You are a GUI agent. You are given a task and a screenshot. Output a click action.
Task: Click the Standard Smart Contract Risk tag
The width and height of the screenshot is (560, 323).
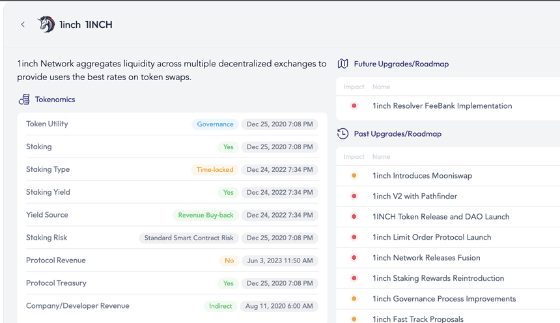pos(189,238)
